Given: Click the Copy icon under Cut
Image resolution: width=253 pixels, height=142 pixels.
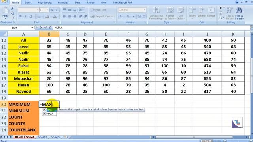Looking at the screenshot, I should (13, 13).
